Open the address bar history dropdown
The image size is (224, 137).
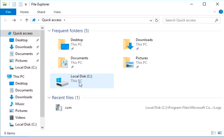tap(151, 20)
